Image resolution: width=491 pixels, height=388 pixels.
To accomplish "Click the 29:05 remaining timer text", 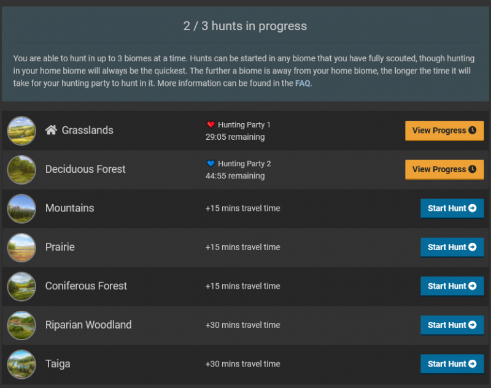I will [x=235, y=137].
